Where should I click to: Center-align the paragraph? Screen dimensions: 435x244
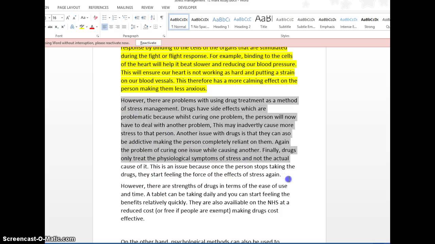[111, 27]
